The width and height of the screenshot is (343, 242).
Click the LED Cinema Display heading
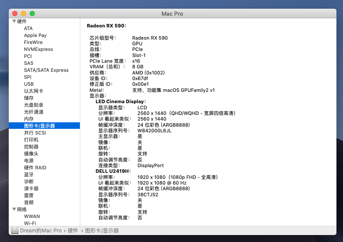(x=120, y=101)
